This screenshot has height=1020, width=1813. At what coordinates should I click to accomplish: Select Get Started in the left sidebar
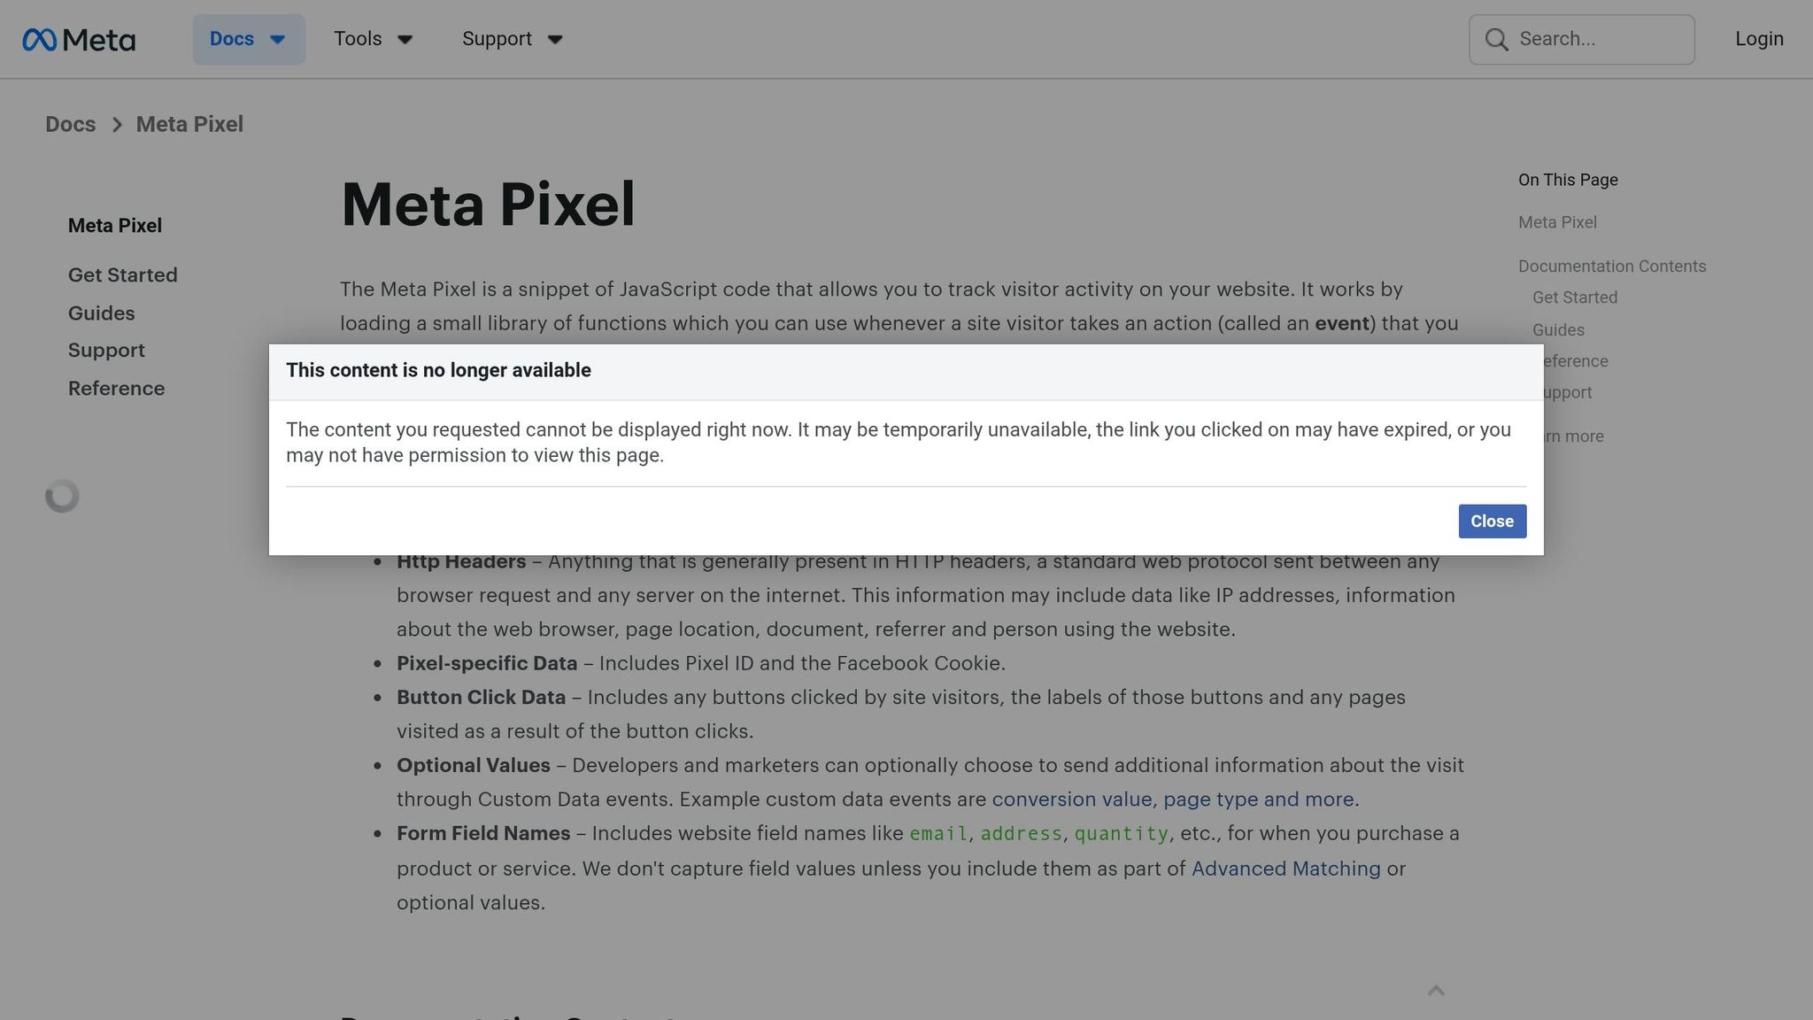click(122, 275)
